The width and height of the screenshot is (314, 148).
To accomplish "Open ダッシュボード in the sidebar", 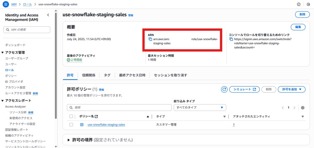I will pyautogui.click(x=15, y=45).
